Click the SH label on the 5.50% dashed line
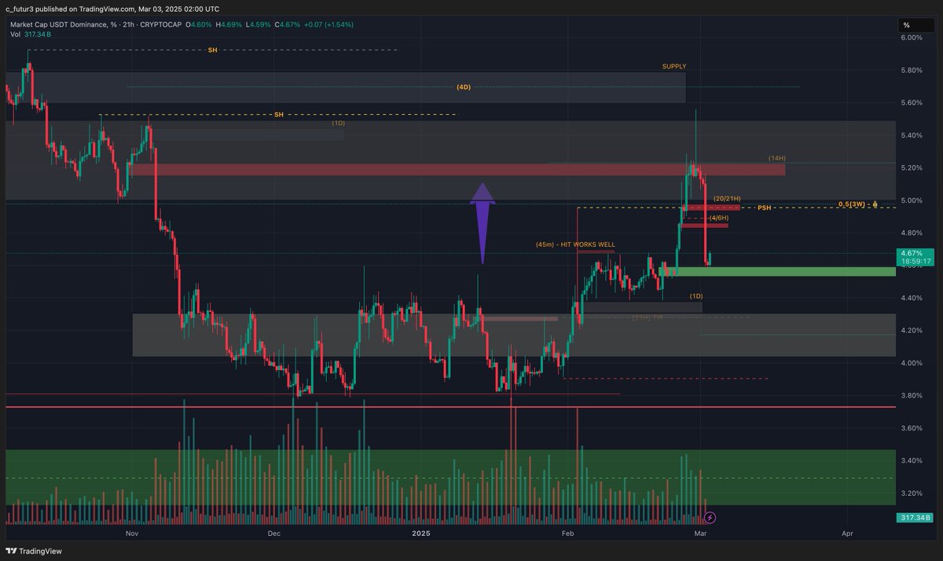 click(277, 115)
